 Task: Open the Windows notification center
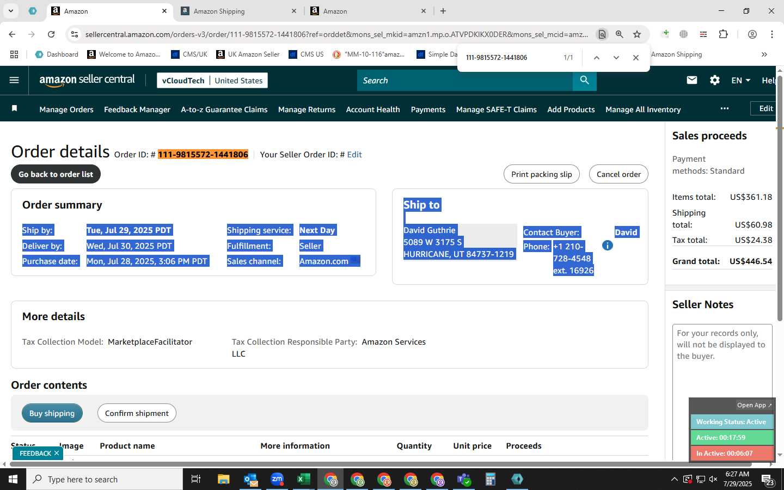(x=768, y=479)
